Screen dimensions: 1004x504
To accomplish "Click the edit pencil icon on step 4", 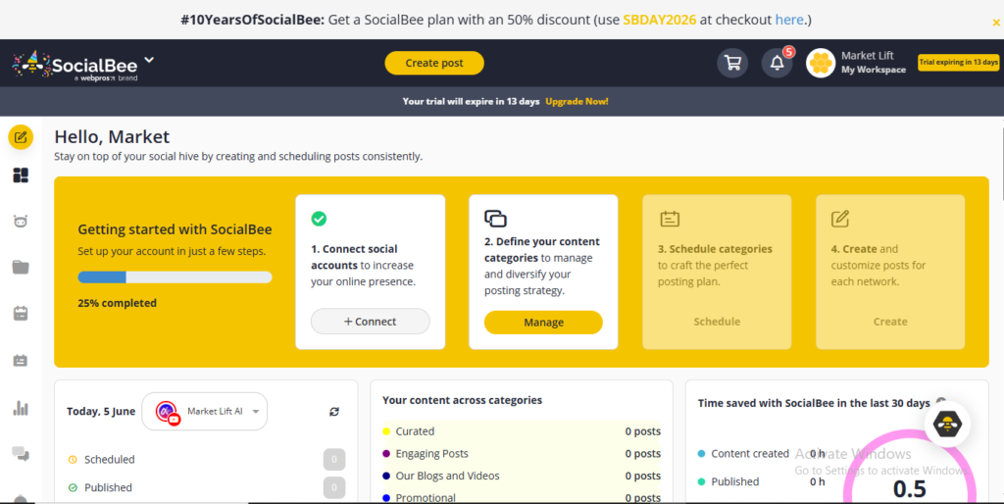I will [x=840, y=219].
